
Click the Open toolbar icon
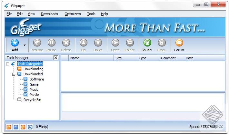115,43
